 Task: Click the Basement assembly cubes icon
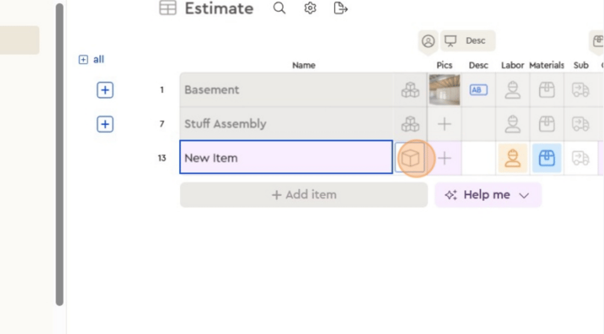[x=410, y=90]
